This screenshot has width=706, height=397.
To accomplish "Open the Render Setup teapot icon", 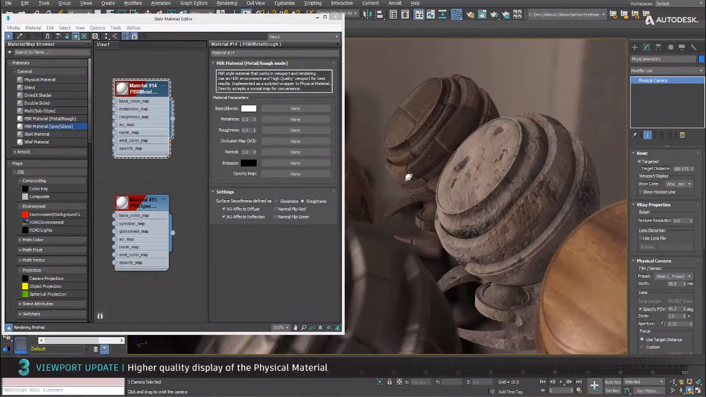I will (470, 14).
